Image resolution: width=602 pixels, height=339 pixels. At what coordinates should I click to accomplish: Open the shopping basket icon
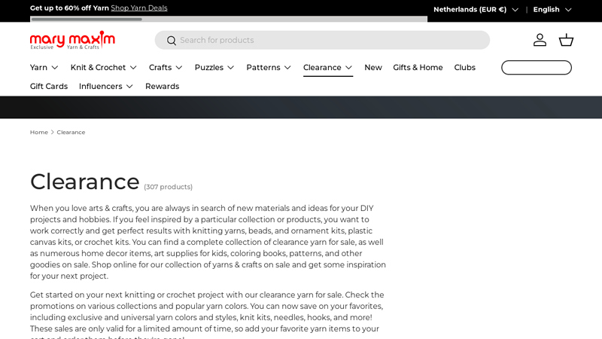click(566, 40)
